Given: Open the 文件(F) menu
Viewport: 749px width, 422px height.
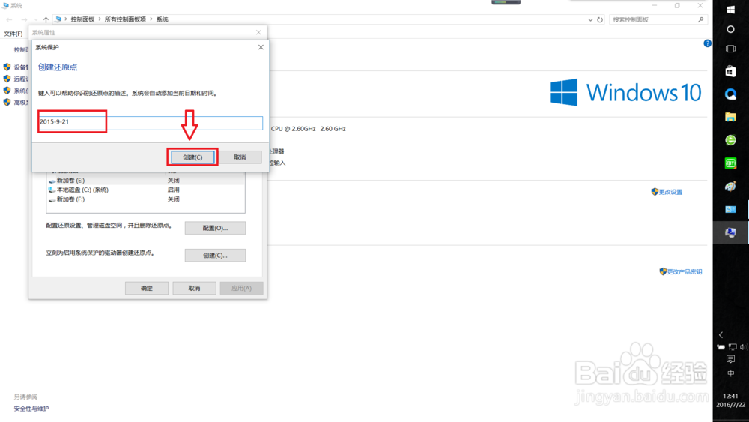Looking at the screenshot, I should (x=13, y=34).
